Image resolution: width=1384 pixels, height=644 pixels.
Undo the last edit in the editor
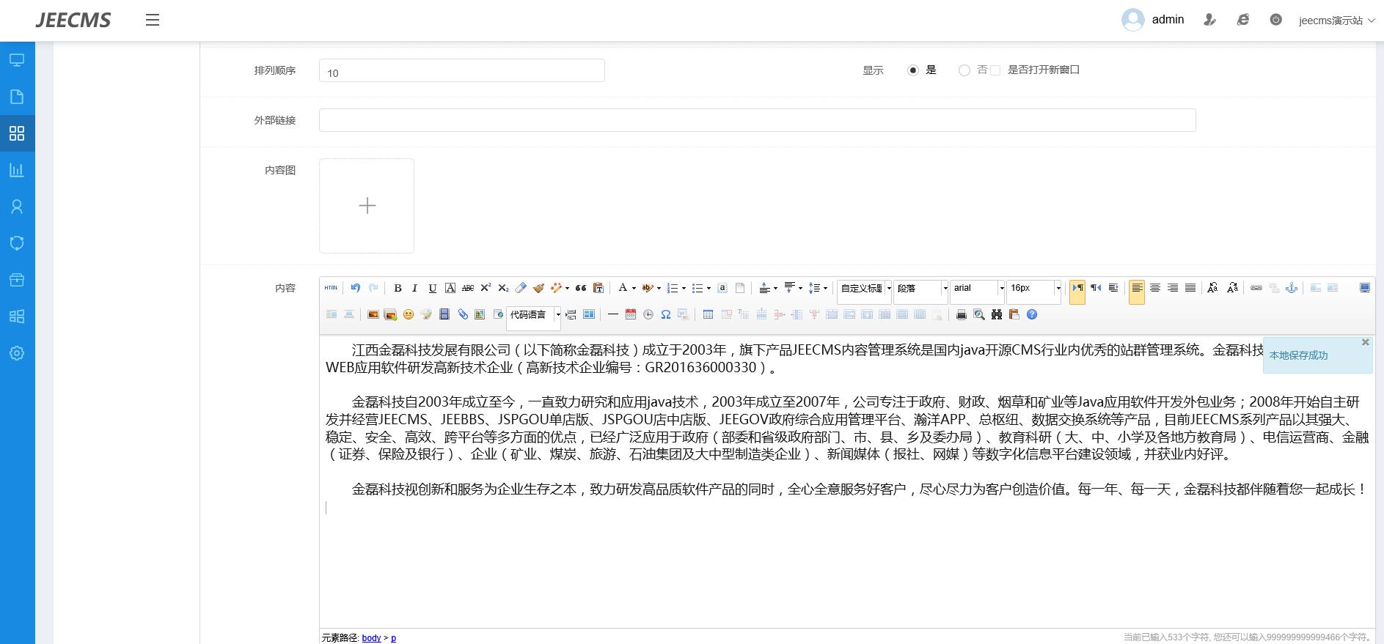pos(356,288)
